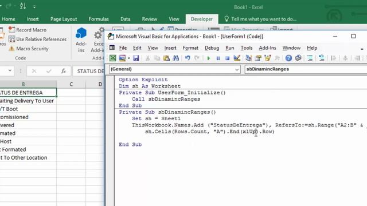367x206 pixels.
Task: Open the sbDinamincRanges procedure dropdown
Action: point(306,69)
